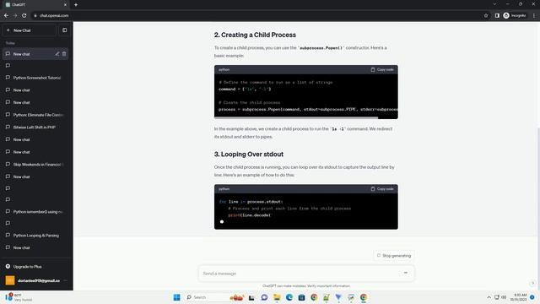Click Upgrade to Plus

pyautogui.click(x=27, y=267)
